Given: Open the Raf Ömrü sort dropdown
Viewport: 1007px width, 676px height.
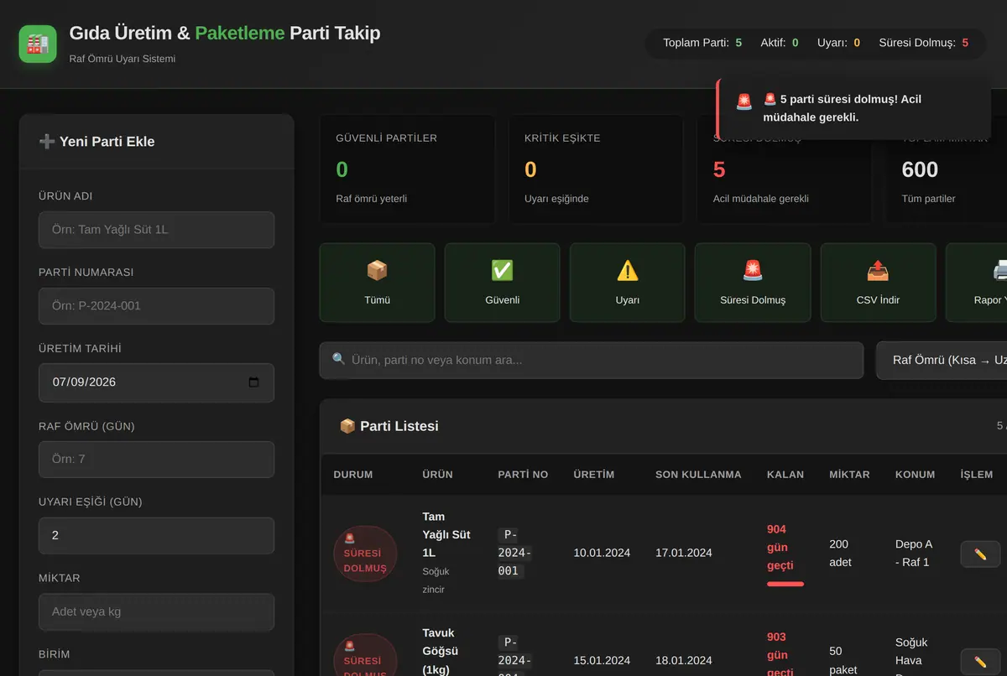Looking at the screenshot, I should (x=942, y=361).
